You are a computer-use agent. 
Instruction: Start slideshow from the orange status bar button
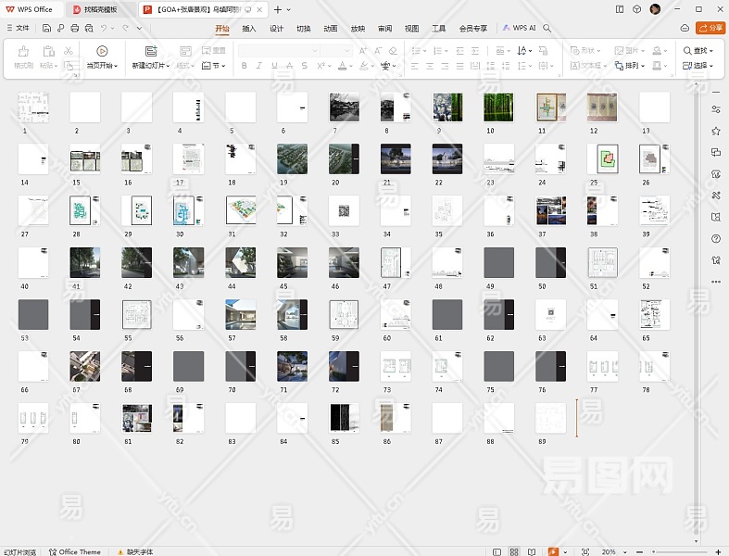[x=553, y=551]
